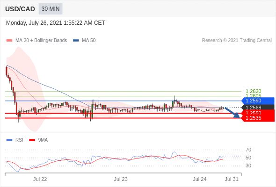
Task: Open the Research Trading Central copyright link
Action: tap(237, 41)
